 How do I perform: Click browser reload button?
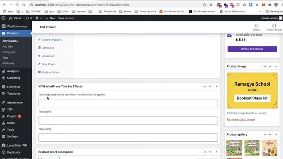(17, 5)
